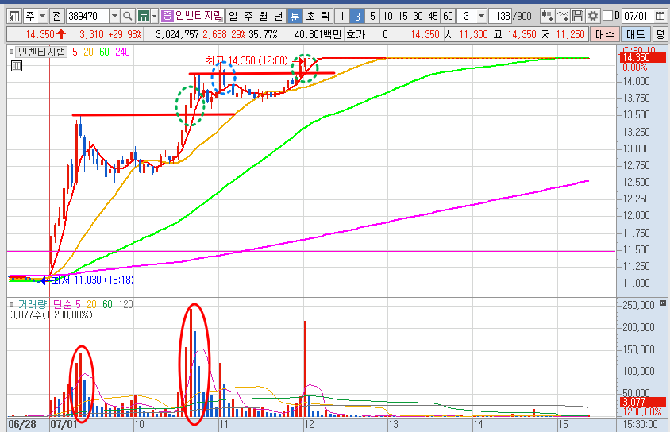670x432 pixels.
Task: Click the red 3,077 volume tag on axis
Action: (x=643, y=402)
